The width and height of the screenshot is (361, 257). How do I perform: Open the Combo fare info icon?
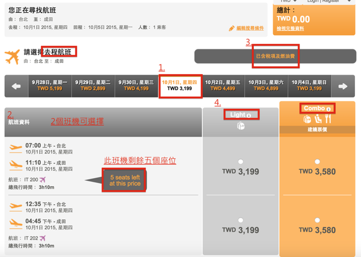[329, 109]
